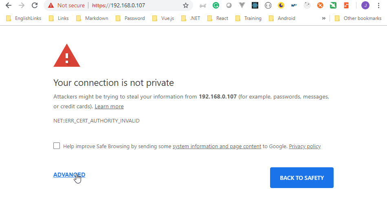This screenshot has width=387, height=197.
Task: Open the Chrome three-dot menu
Action: pyautogui.click(x=378, y=5)
